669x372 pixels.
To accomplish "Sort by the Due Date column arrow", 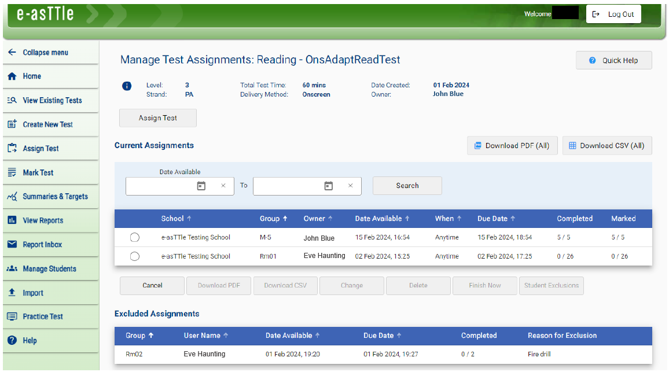I will click(513, 218).
